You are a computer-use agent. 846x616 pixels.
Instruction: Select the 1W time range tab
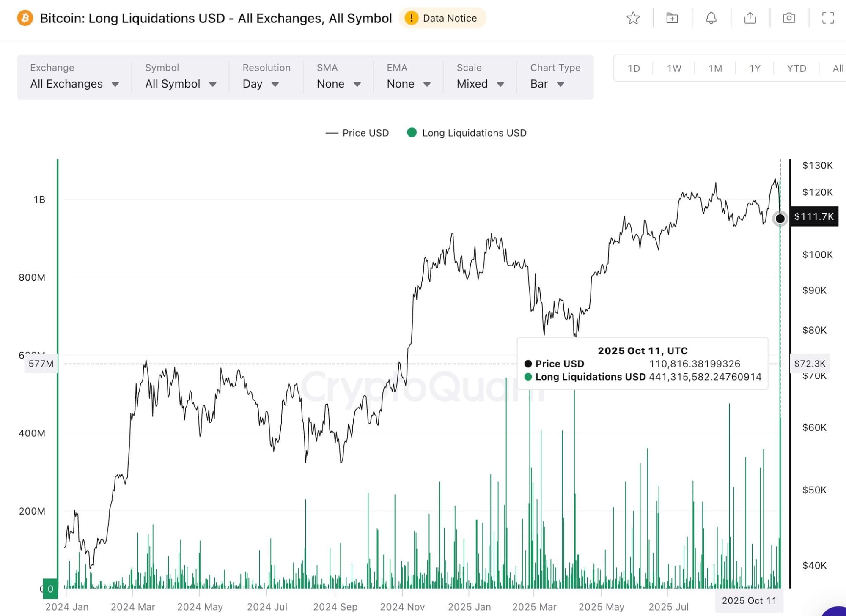click(674, 68)
